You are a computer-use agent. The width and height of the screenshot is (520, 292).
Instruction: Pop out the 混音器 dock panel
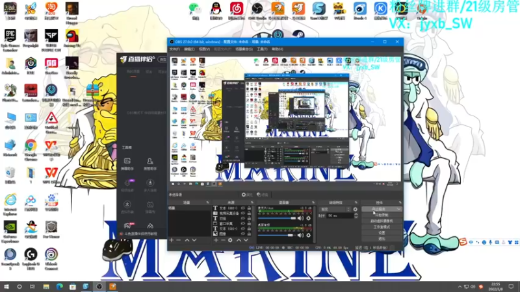(313, 202)
